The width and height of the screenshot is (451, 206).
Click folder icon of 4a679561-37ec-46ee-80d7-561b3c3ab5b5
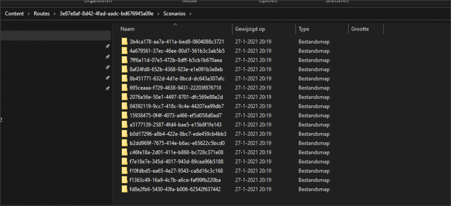[x=125, y=51]
